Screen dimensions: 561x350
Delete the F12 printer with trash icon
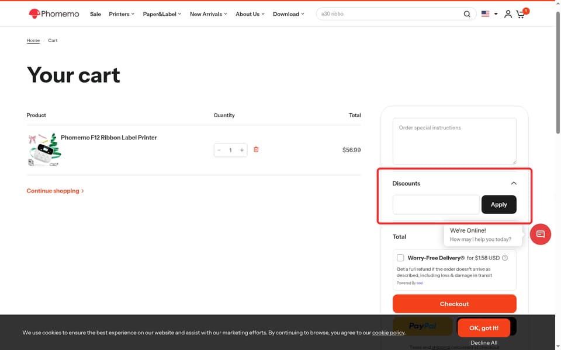click(x=256, y=150)
